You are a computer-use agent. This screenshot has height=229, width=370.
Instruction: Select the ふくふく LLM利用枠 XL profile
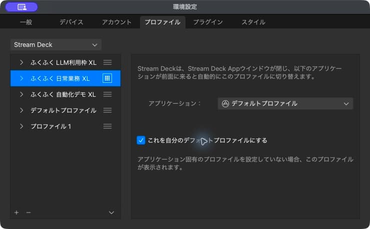[65, 62]
